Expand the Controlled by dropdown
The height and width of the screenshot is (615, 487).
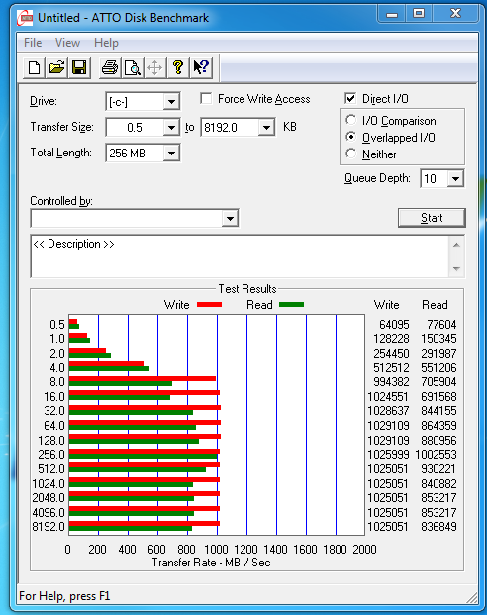click(231, 219)
